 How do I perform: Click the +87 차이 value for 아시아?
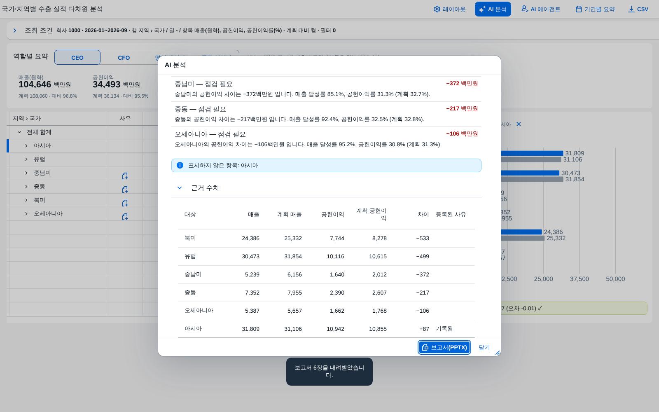pyautogui.click(x=424, y=329)
